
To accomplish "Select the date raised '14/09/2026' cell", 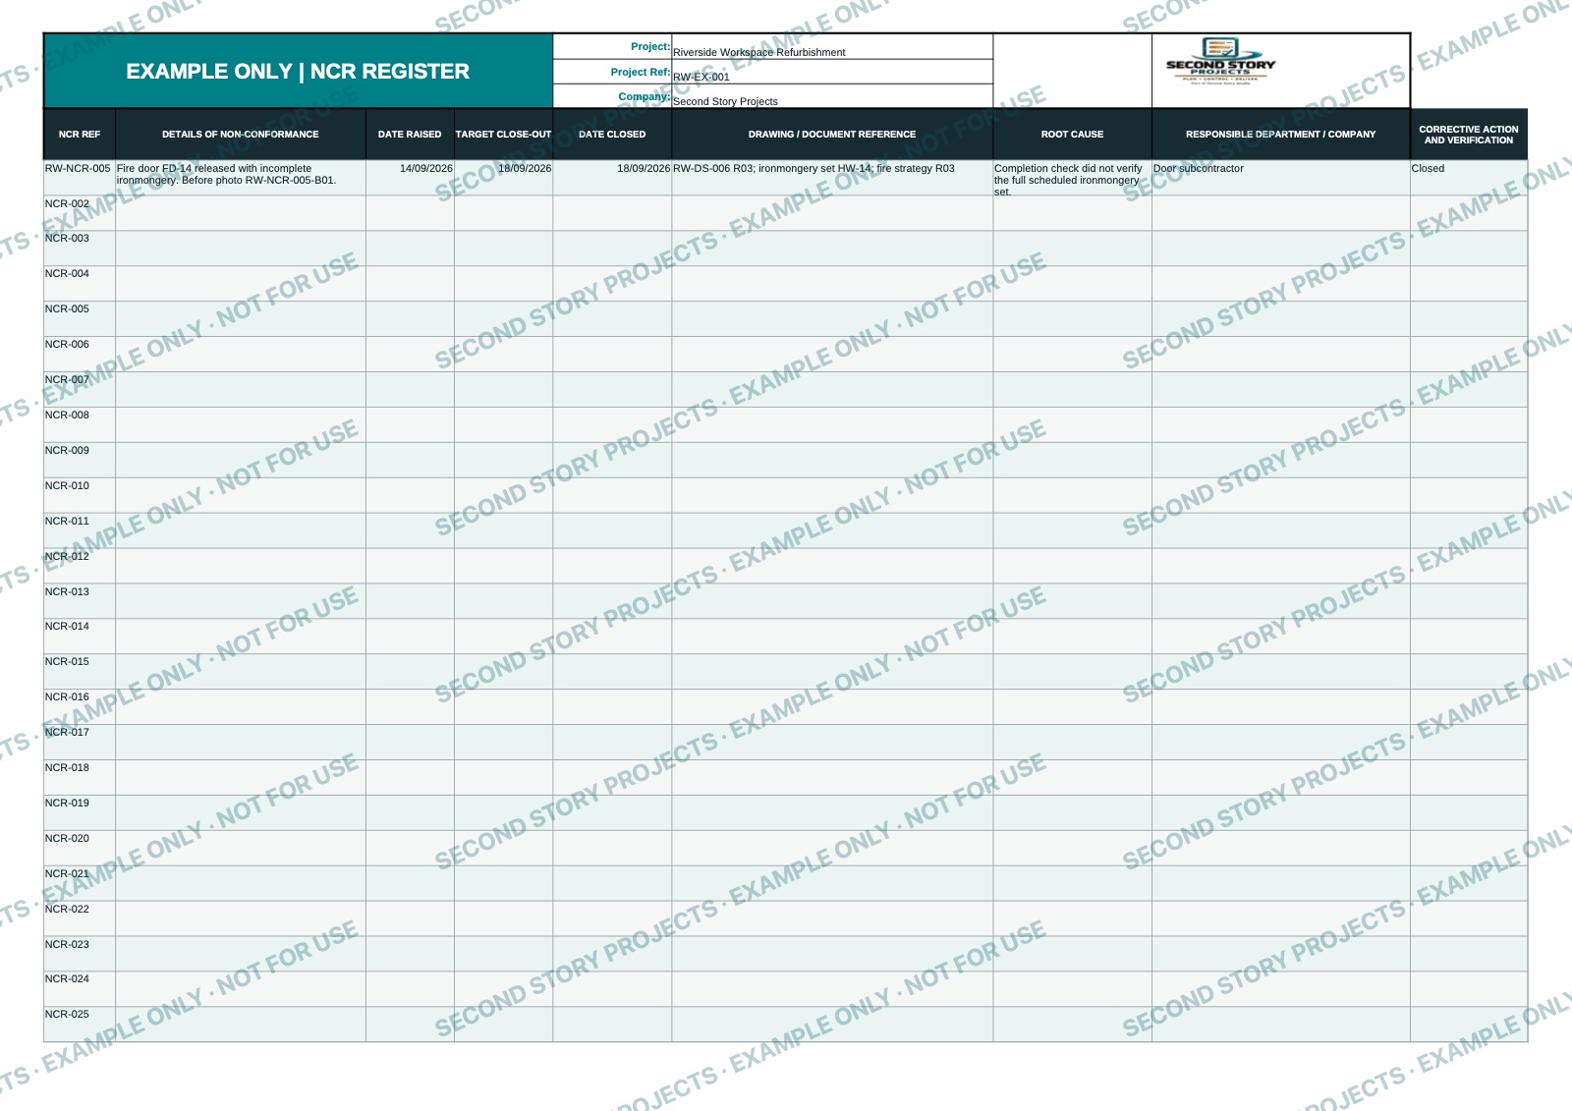I will click(x=410, y=178).
